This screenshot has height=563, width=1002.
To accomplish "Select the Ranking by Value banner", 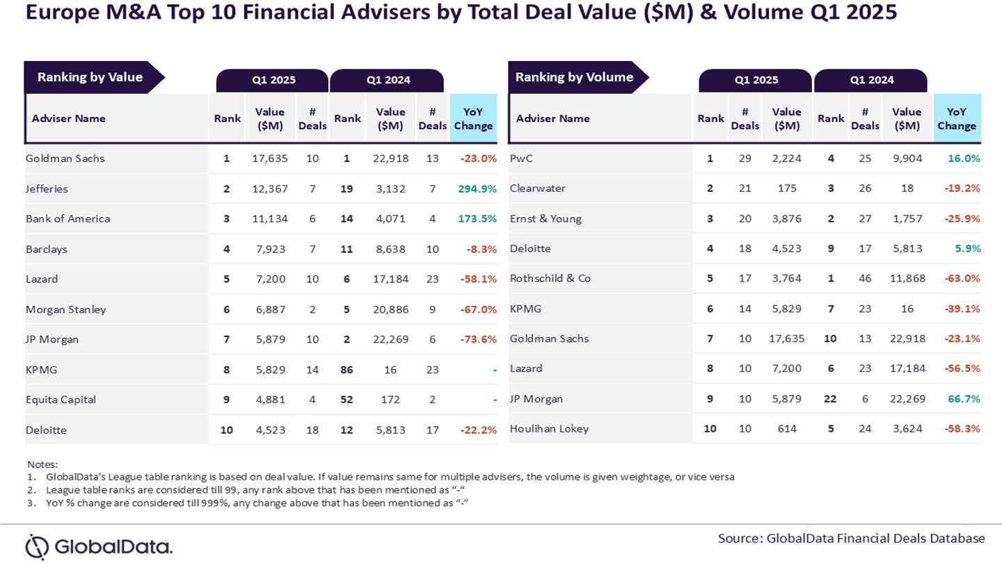I will pyautogui.click(x=90, y=77).
